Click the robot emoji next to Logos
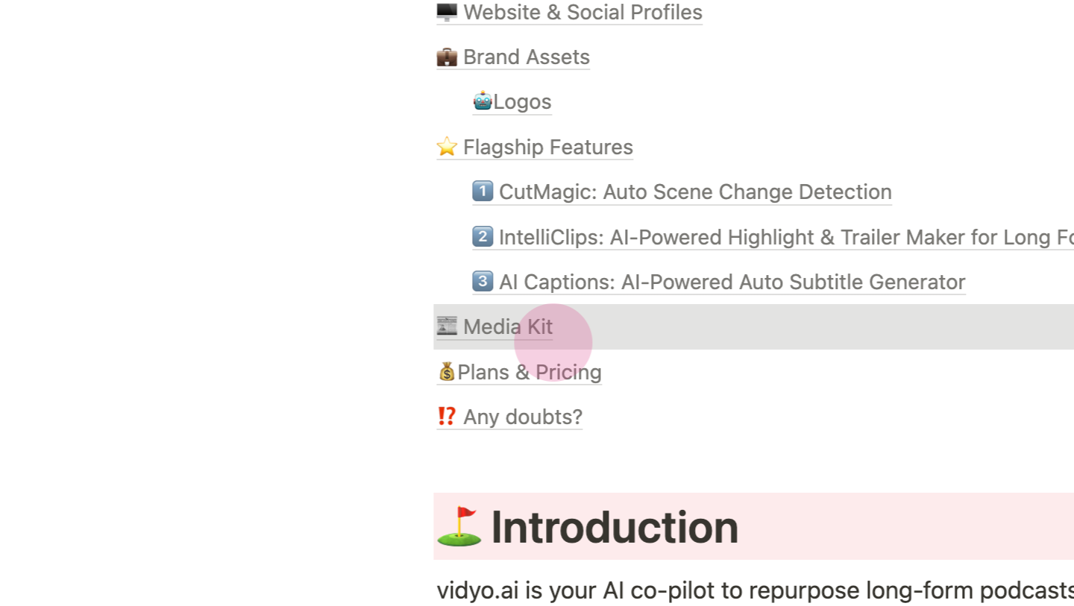 pos(483,101)
